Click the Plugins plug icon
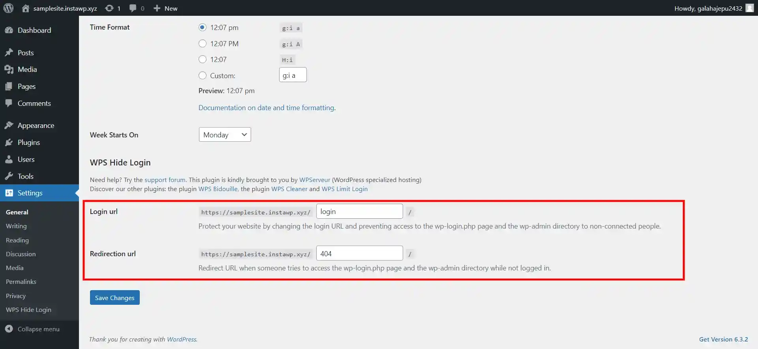Viewport: 758px width, 349px height. click(x=9, y=142)
